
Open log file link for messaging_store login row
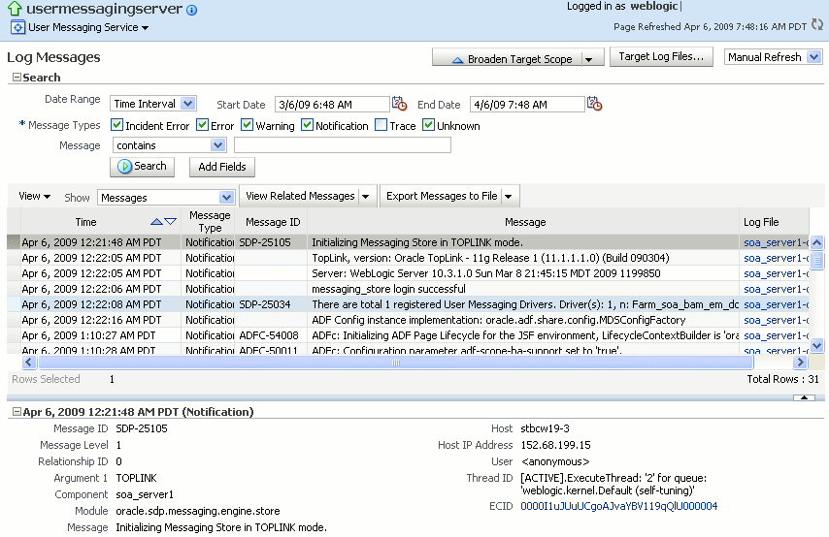pos(776,290)
